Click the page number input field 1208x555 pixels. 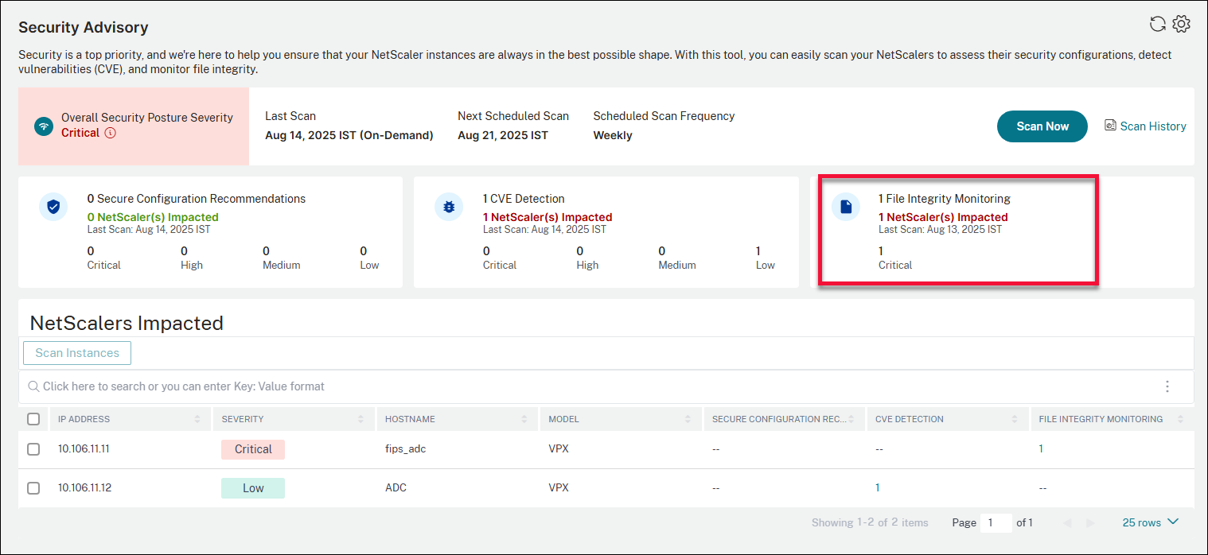point(996,522)
